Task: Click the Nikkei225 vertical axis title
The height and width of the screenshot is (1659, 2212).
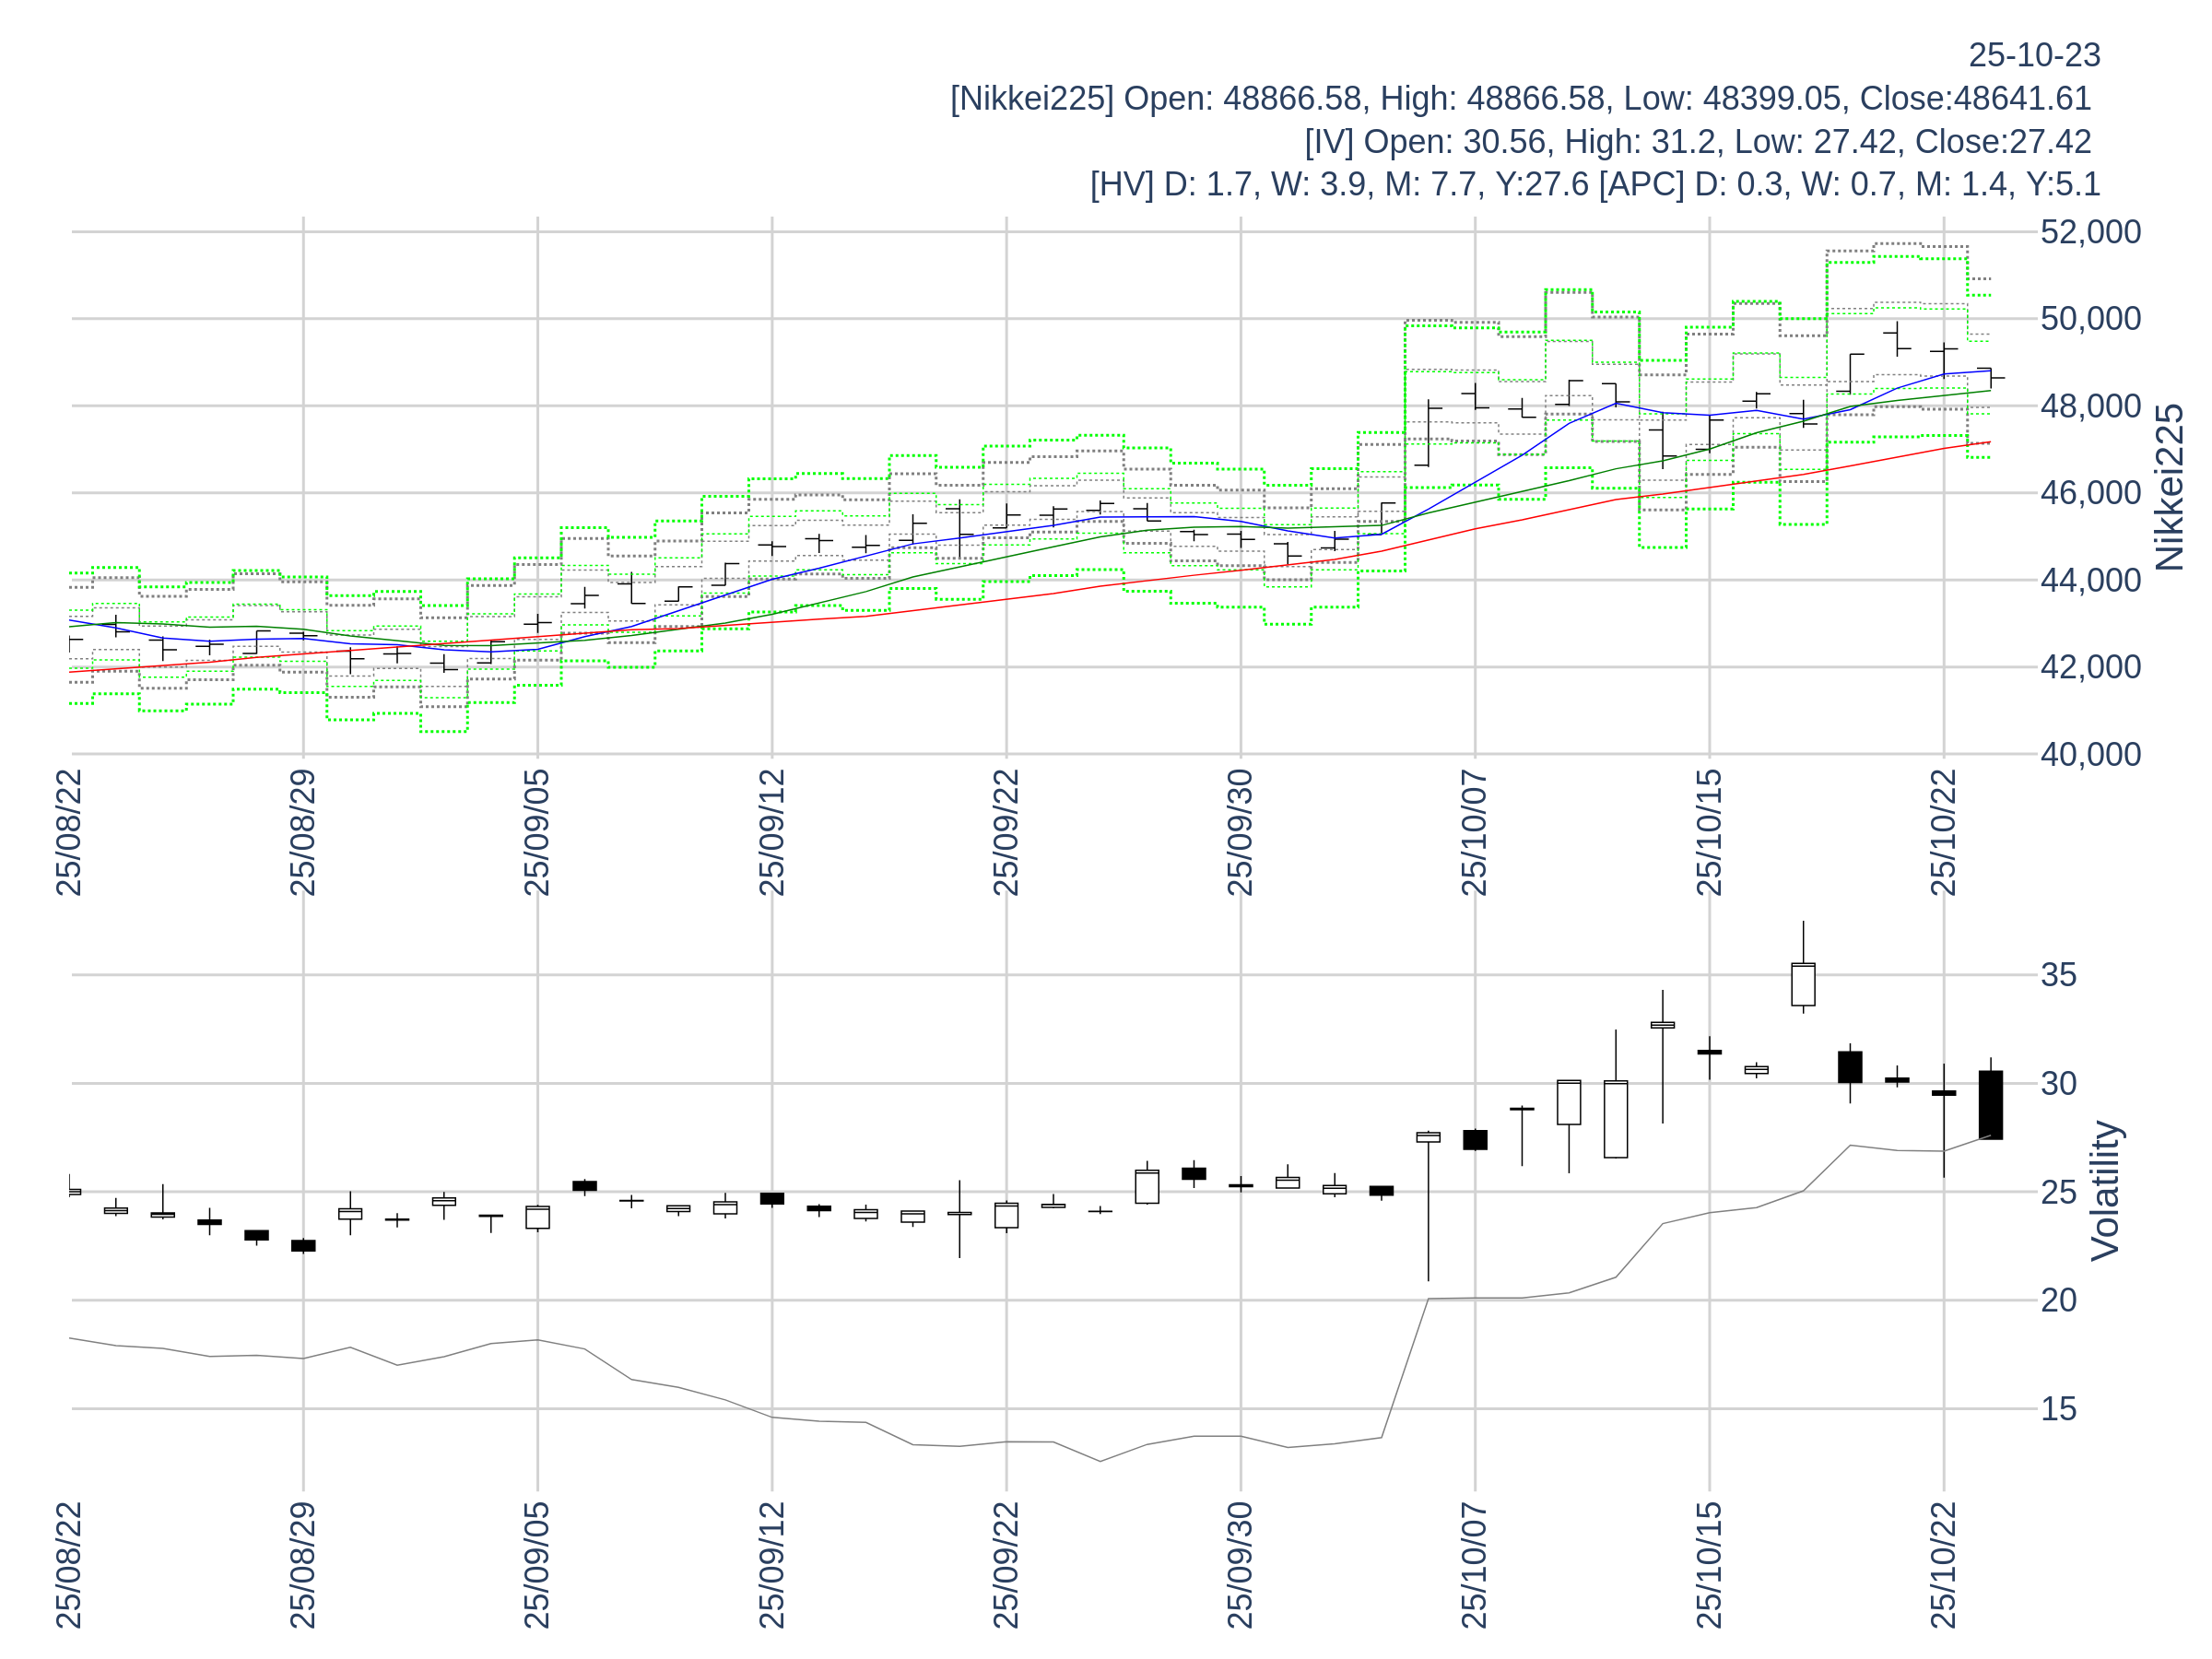Action: [2168, 487]
